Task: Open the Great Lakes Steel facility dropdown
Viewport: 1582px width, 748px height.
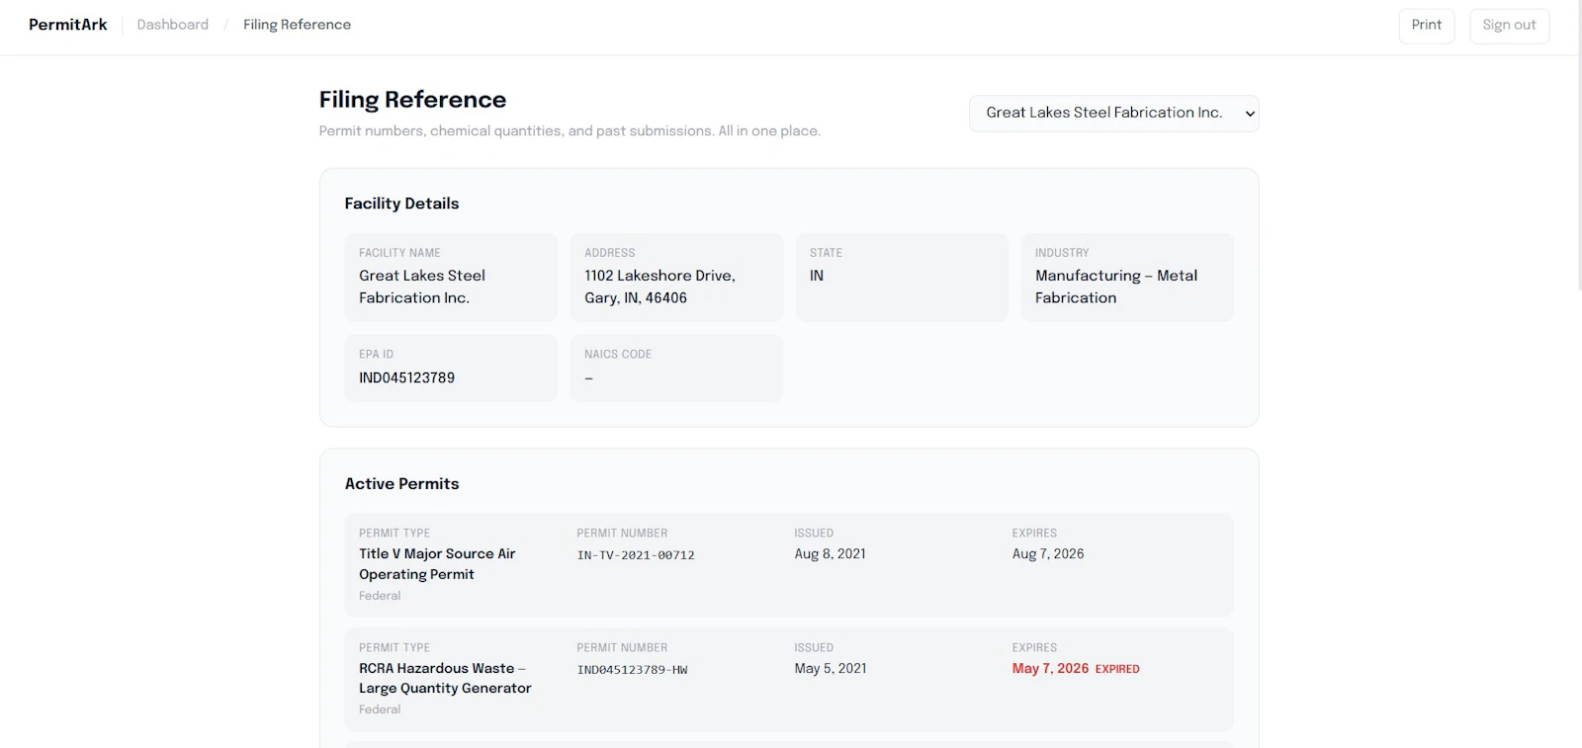Action: [x=1113, y=114]
